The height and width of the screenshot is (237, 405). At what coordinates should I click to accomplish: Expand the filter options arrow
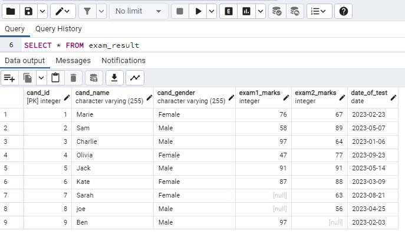tap(101, 11)
